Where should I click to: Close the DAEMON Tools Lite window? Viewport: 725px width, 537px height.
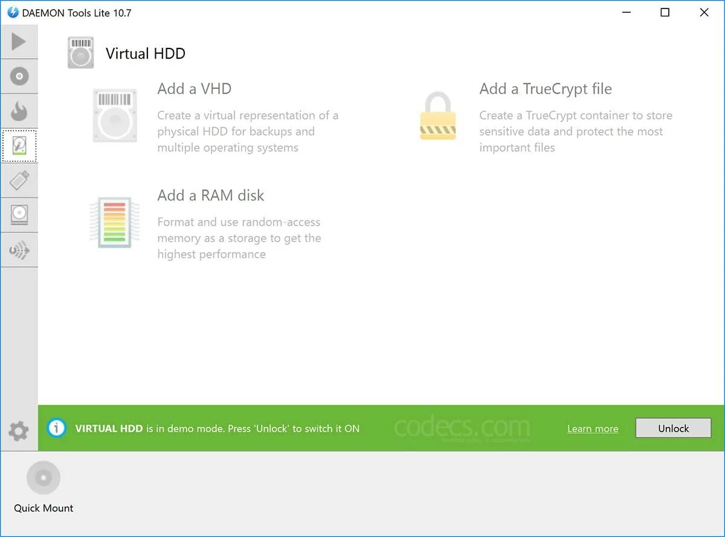coord(704,12)
